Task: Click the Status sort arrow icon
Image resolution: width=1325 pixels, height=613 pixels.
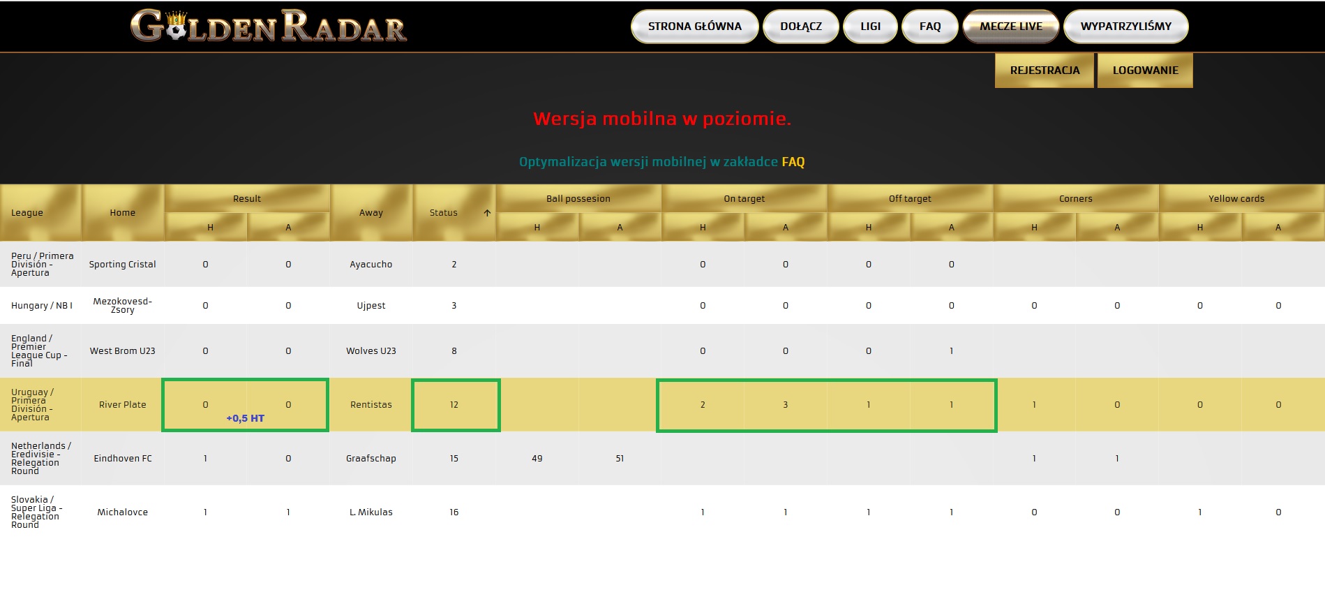Action: pos(487,213)
